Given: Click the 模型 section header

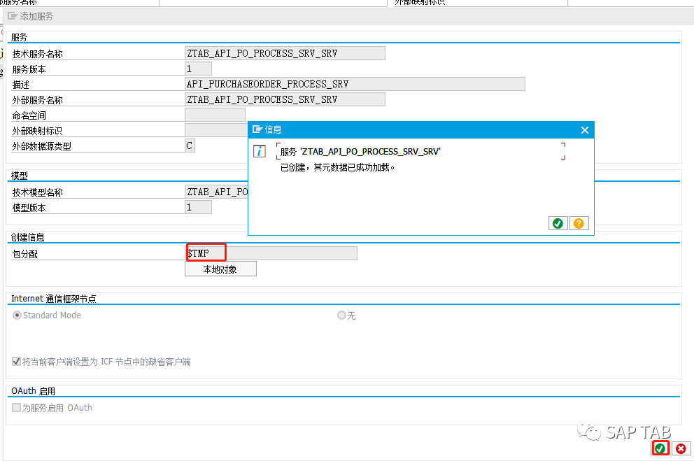Looking at the screenshot, I should click(20, 176).
